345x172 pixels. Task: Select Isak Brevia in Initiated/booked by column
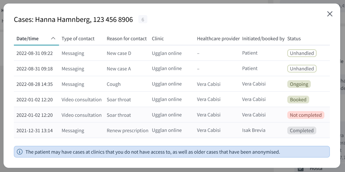(254, 130)
